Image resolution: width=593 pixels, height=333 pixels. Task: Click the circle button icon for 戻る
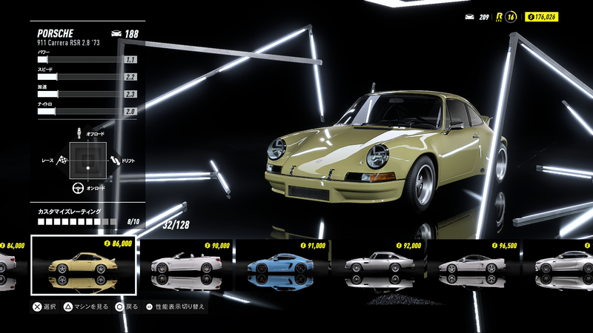point(119,307)
